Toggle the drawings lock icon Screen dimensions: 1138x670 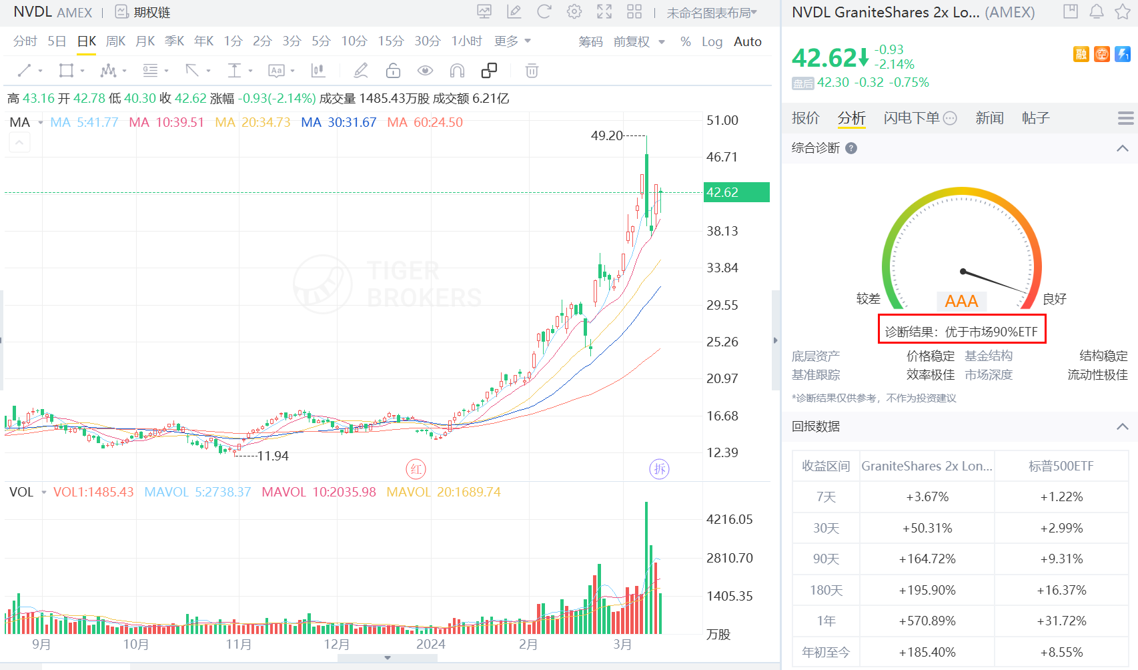point(393,71)
